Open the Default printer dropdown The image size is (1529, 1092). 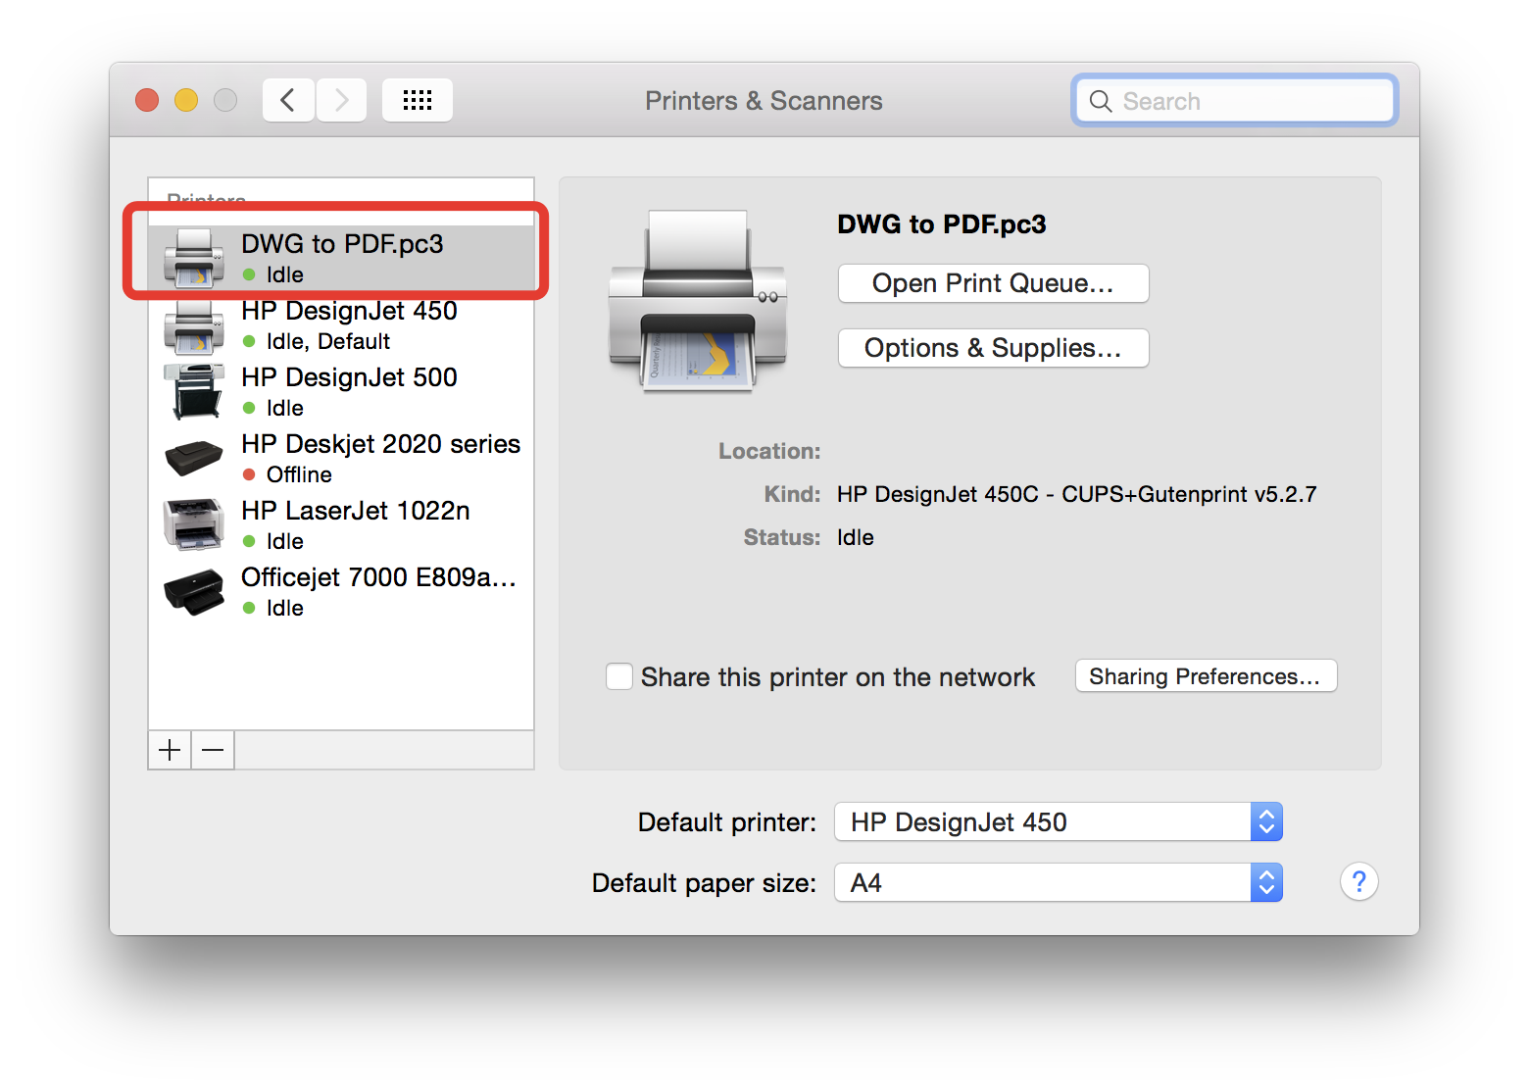click(1058, 821)
